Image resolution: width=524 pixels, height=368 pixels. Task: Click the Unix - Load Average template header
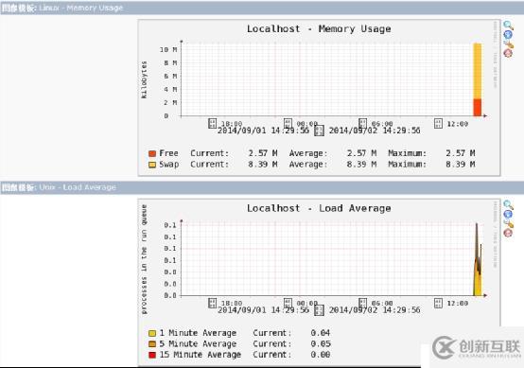click(78, 187)
